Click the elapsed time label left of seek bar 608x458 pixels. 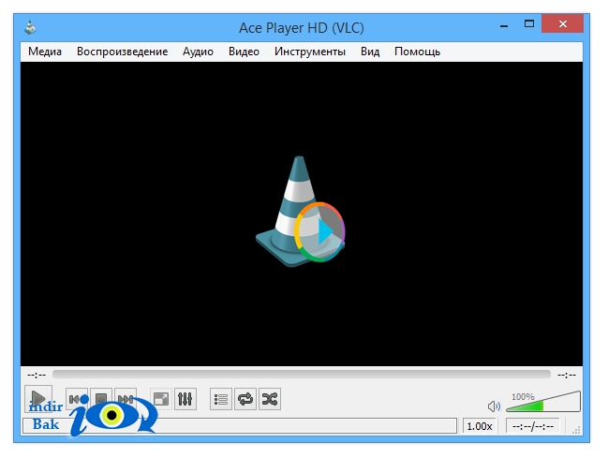point(37,375)
